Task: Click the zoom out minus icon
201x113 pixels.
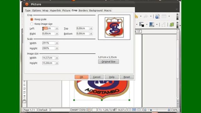Action: click(145, 110)
